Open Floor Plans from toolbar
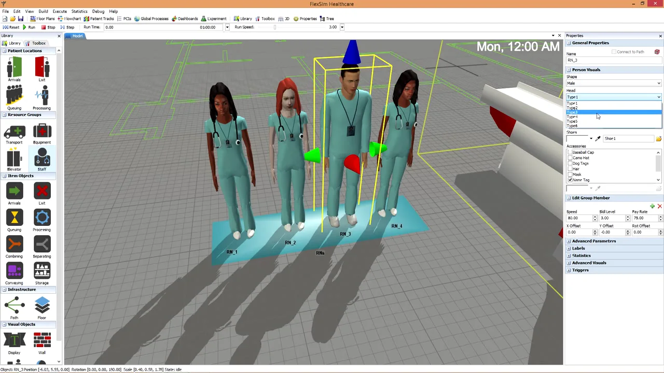 click(x=42, y=19)
